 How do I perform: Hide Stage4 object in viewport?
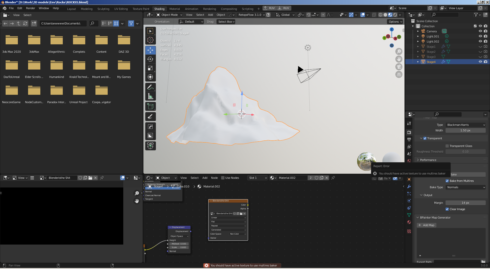click(480, 62)
